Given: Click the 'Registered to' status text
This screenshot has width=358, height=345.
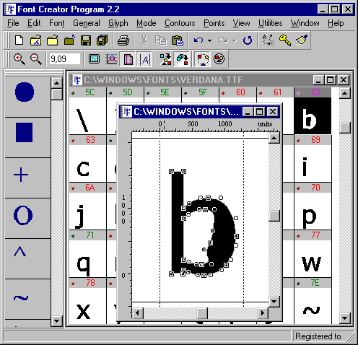Looking at the screenshot, I should [x=318, y=336].
